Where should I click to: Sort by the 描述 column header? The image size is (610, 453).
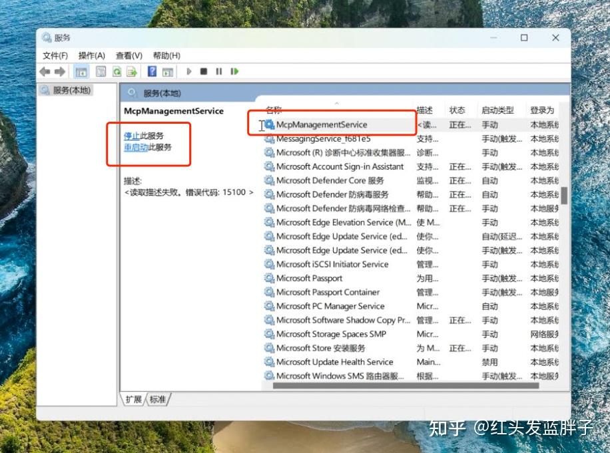point(425,110)
